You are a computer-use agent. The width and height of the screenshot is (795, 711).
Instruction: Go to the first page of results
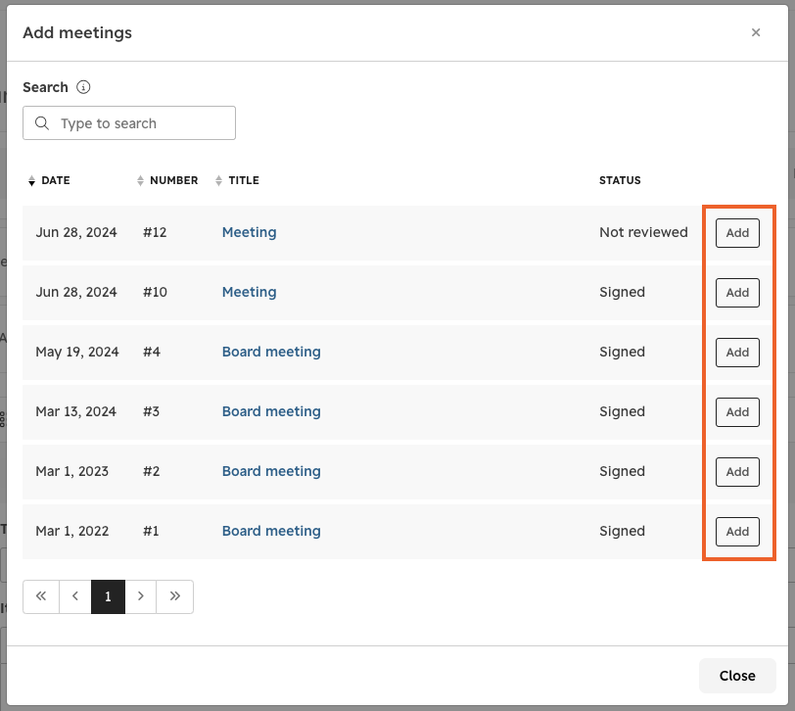pyautogui.click(x=41, y=596)
